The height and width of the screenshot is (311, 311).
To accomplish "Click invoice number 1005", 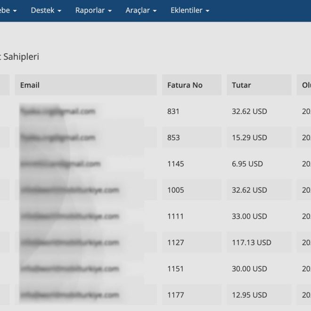I will [175, 190].
